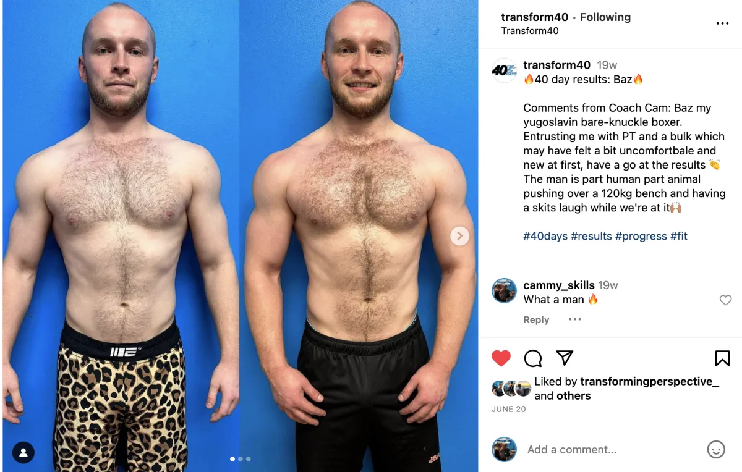Save post with bookmark icon

point(722,358)
